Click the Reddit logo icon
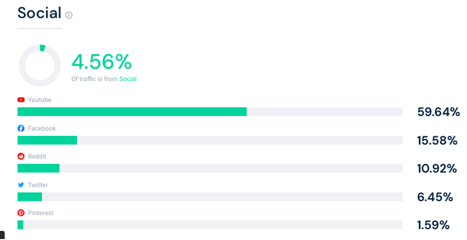Image resolution: width=467 pixels, height=240 pixels. click(21, 156)
